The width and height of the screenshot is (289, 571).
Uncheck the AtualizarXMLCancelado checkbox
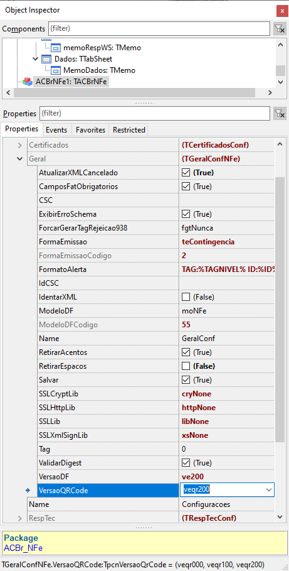[x=186, y=173]
